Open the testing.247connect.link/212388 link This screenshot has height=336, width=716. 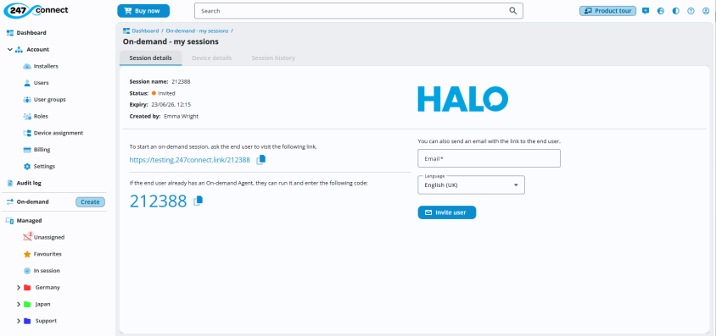click(189, 160)
